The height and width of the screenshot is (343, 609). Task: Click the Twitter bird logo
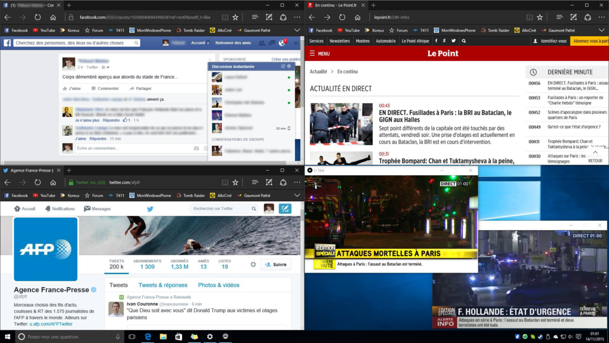click(x=150, y=209)
